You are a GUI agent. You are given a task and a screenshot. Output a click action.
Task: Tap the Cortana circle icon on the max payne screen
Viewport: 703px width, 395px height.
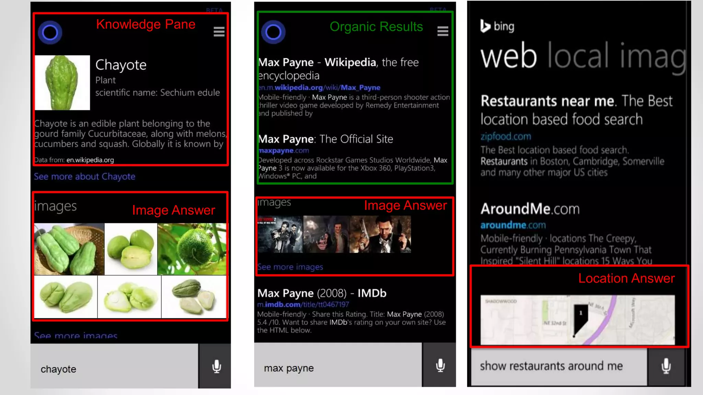point(273,32)
